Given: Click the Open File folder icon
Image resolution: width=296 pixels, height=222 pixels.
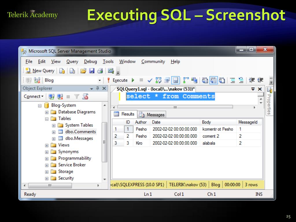Looking at the screenshot, I should 83,71.
